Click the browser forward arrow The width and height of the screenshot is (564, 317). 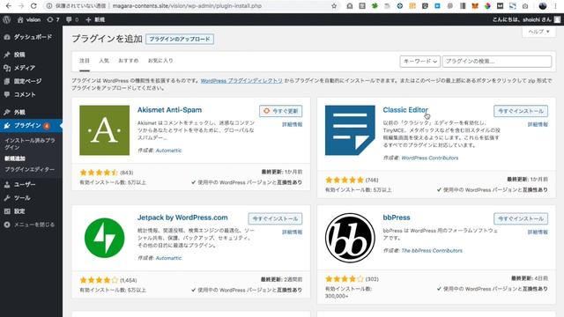coord(21,6)
